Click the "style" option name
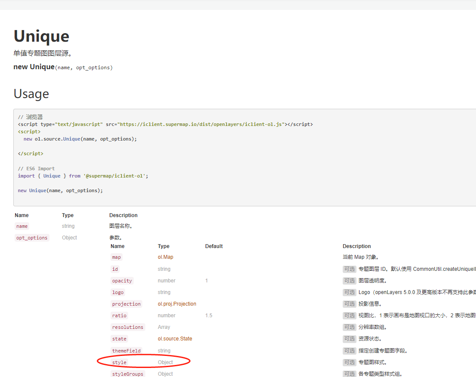Screen dimensions: 476x377 [x=119, y=362]
